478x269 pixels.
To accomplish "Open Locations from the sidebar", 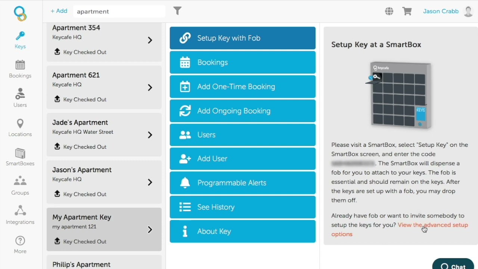I will [20, 128].
